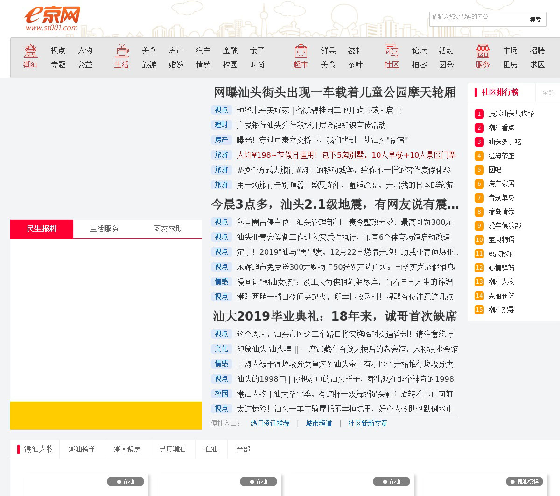Viewport: 560px width, 496px height.
Task: Open the 潮汕 pagoda icon section
Action: pos(31,51)
